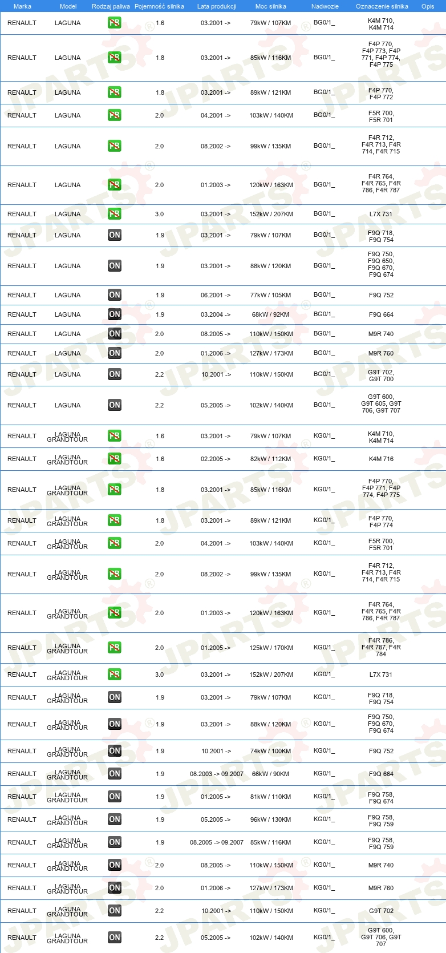Click the diesel ON icon in the 77kW / 105KM row

(115, 295)
